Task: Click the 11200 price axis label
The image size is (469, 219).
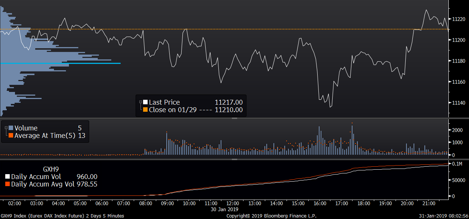Action: (459, 40)
